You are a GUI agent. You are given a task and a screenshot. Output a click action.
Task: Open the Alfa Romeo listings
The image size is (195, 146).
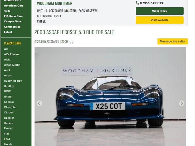pos(11,54)
